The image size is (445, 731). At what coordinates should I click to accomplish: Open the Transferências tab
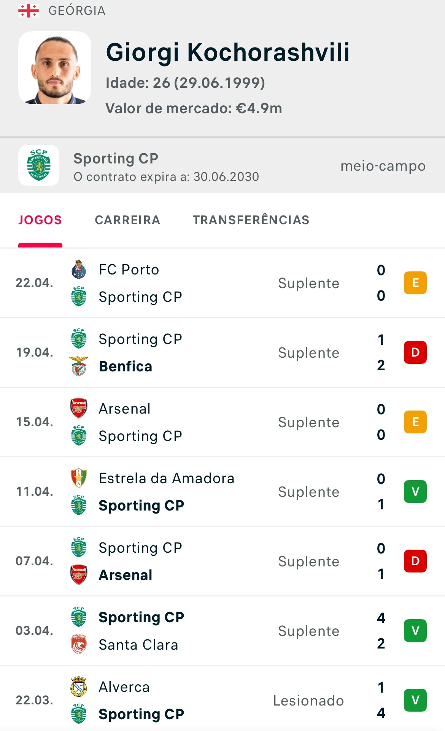click(251, 220)
